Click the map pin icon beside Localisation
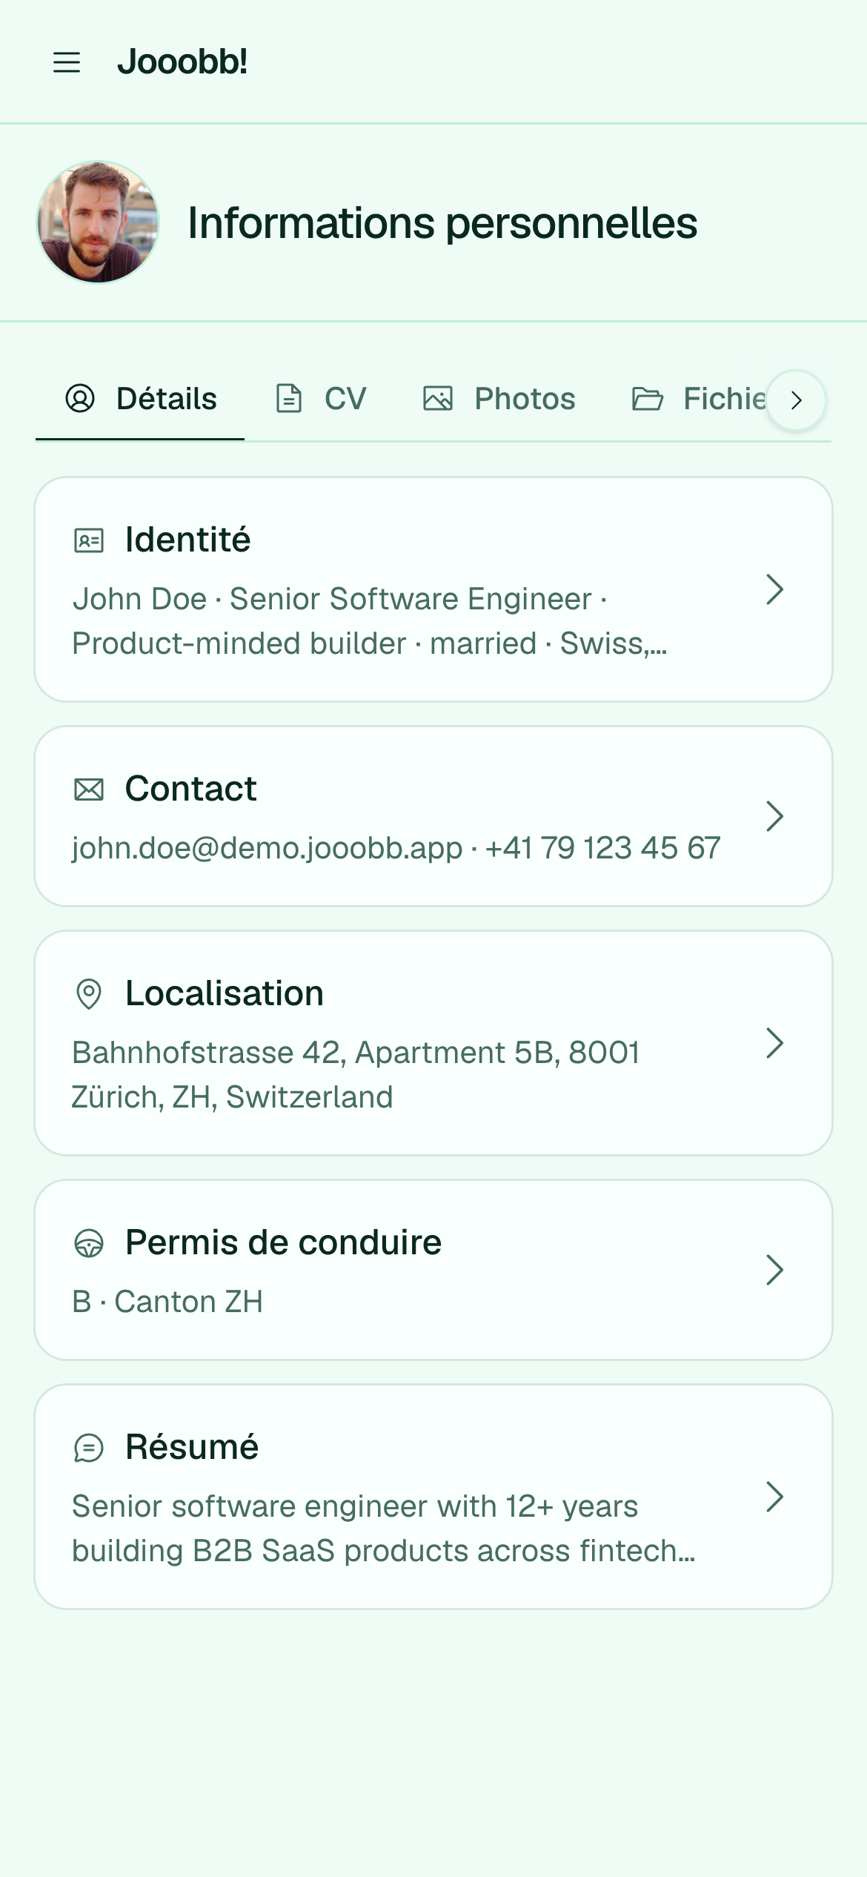This screenshot has width=867, height=1877. pyautogui.click(x=89, y=994)
